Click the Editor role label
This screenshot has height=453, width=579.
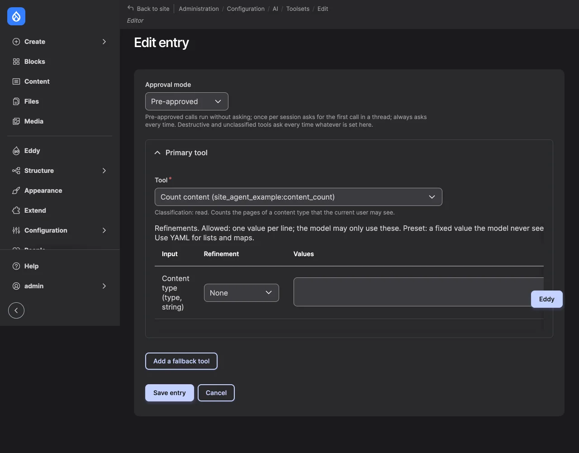[135, 20]
